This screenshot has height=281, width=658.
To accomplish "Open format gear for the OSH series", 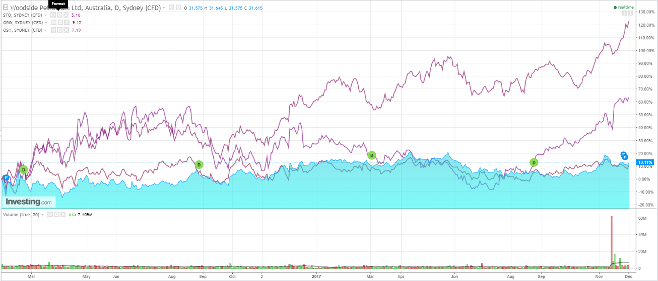I will point(59,30).
